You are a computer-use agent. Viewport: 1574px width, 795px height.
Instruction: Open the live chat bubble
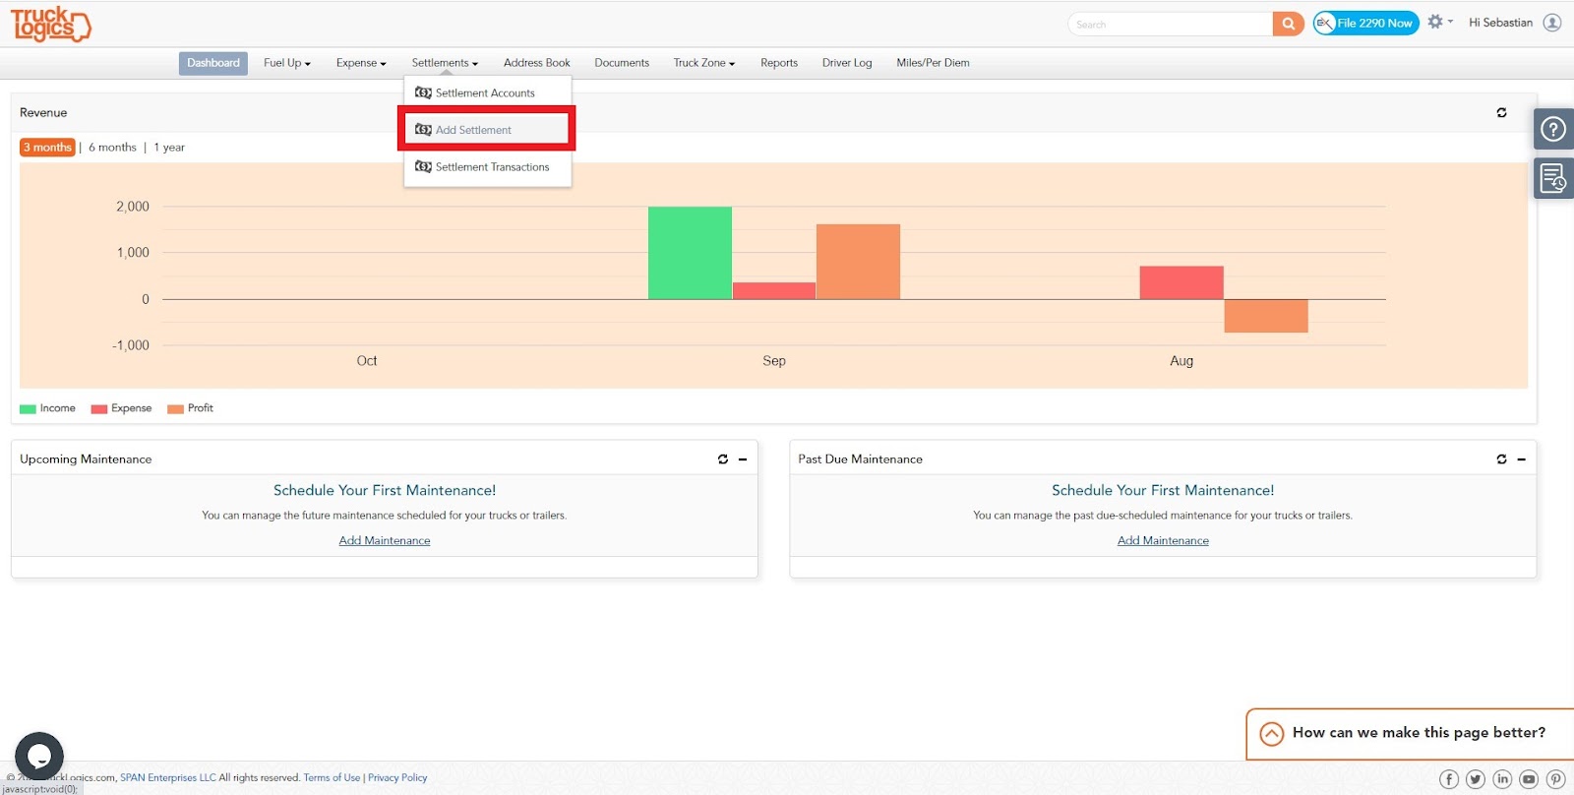coord(39,756)
